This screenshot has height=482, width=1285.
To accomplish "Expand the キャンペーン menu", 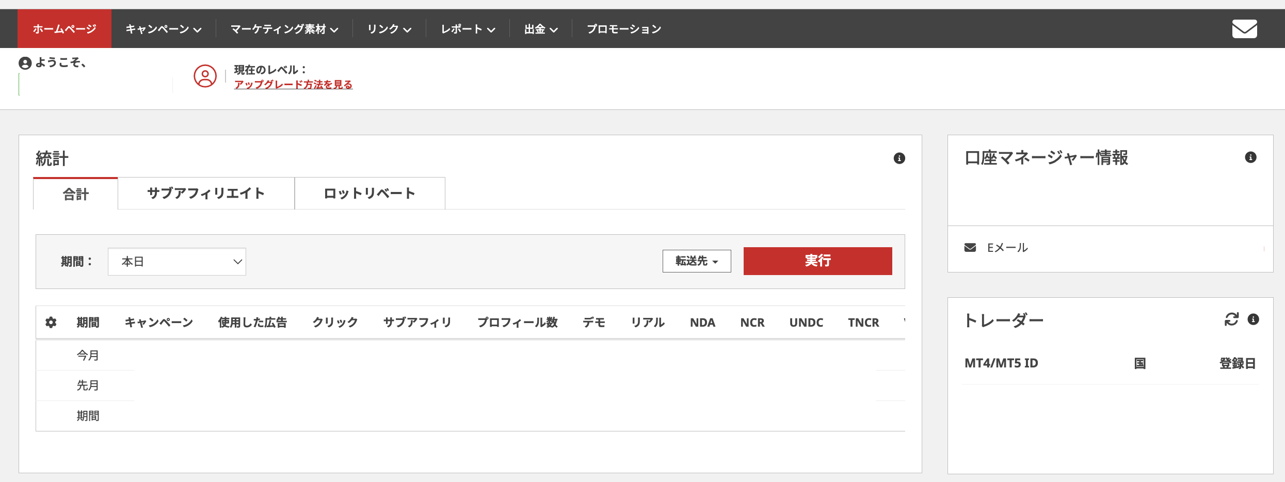I will click(163, 29).
